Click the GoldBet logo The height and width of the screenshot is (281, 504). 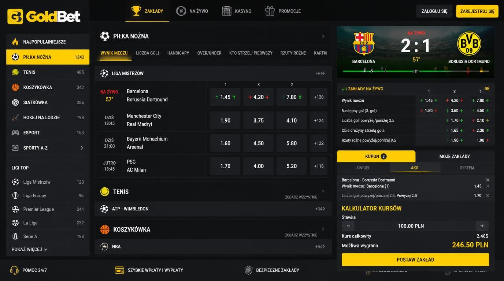44,16
